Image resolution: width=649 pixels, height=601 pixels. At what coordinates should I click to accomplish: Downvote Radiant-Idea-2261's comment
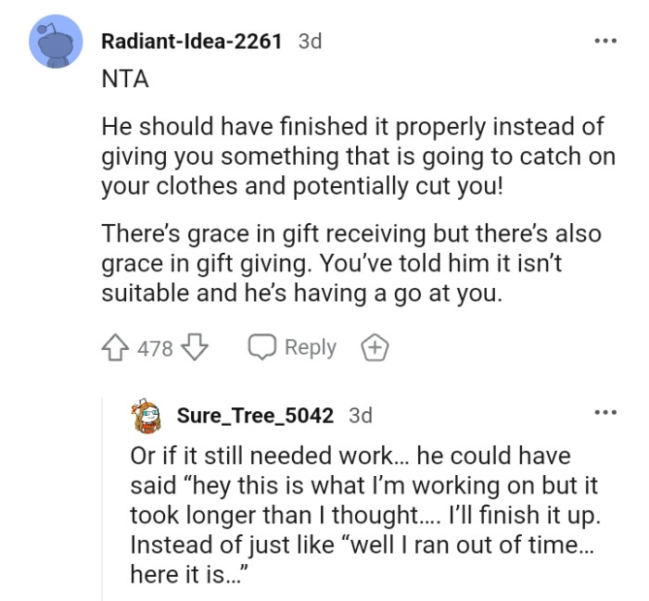pos(195,348)
